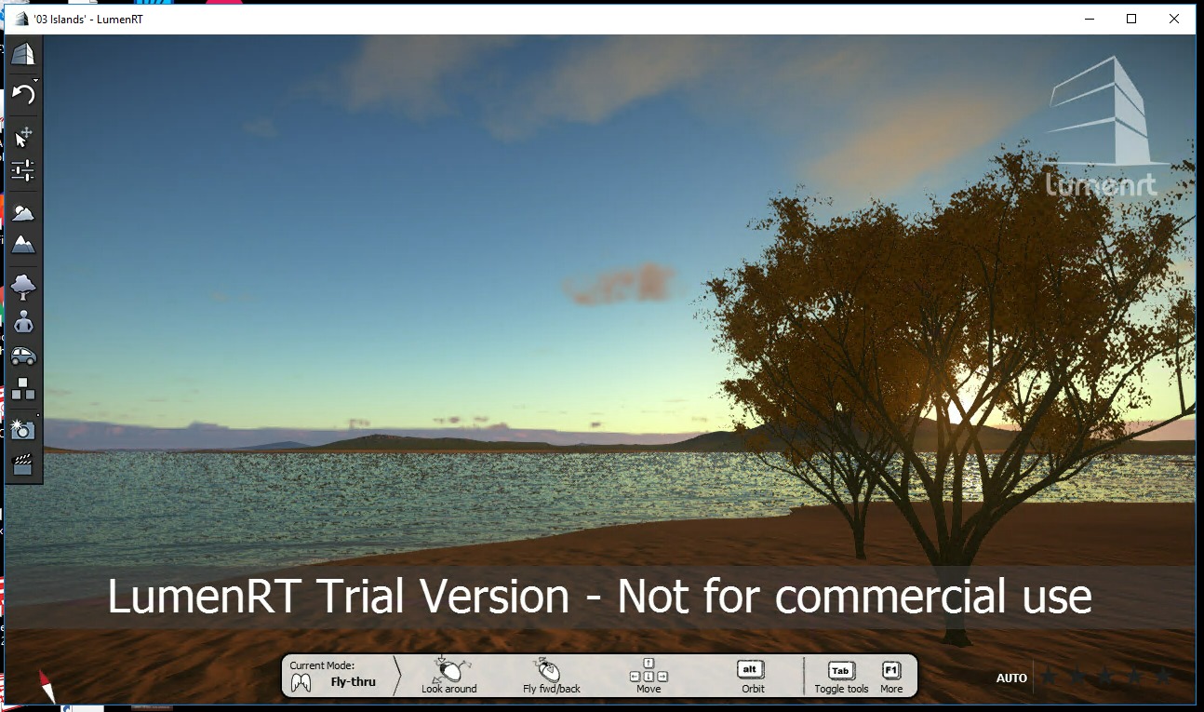Set quality to the third star
This screenshot has height=712, width=1204.
(x=1106, y=677)
